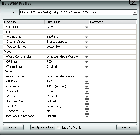Open the Channels dropdown
This screenshot has height=135, width=140.
point(87,92)
